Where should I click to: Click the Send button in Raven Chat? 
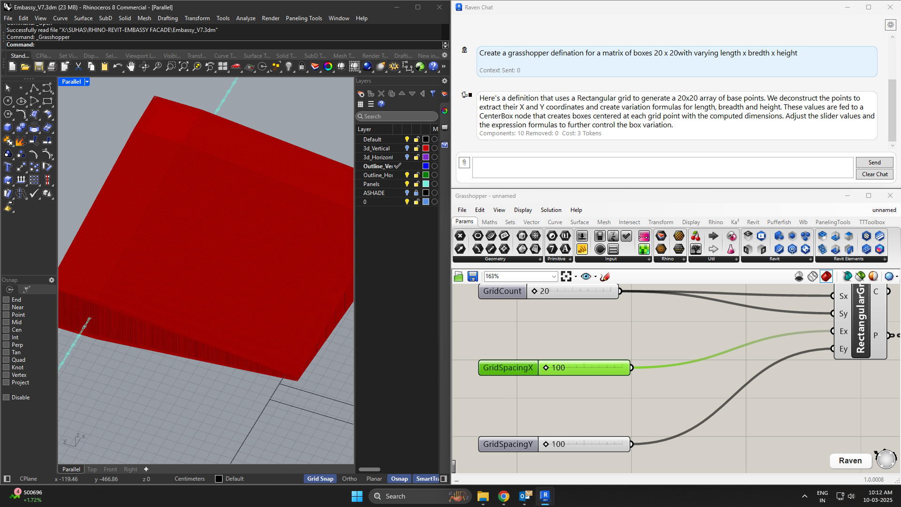tap(874, 162)
